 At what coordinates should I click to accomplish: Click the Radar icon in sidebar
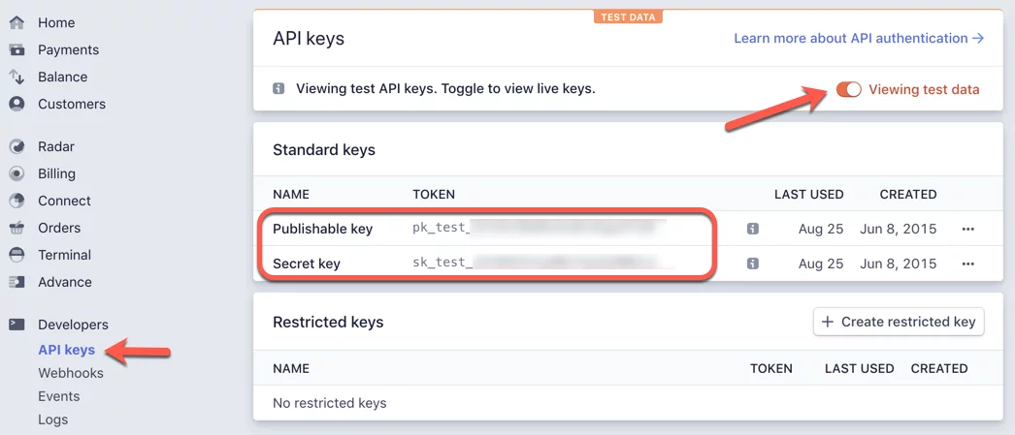[x=16, y=146]
